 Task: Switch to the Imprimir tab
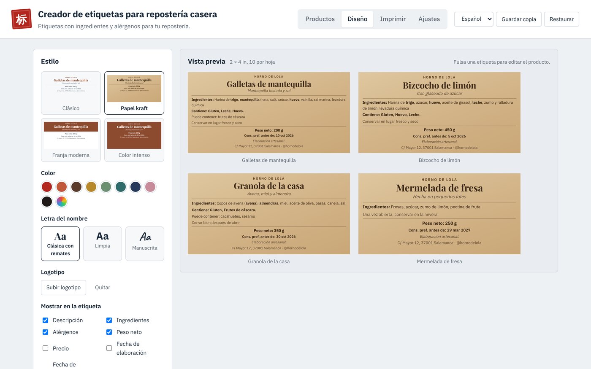pos(393,19)
